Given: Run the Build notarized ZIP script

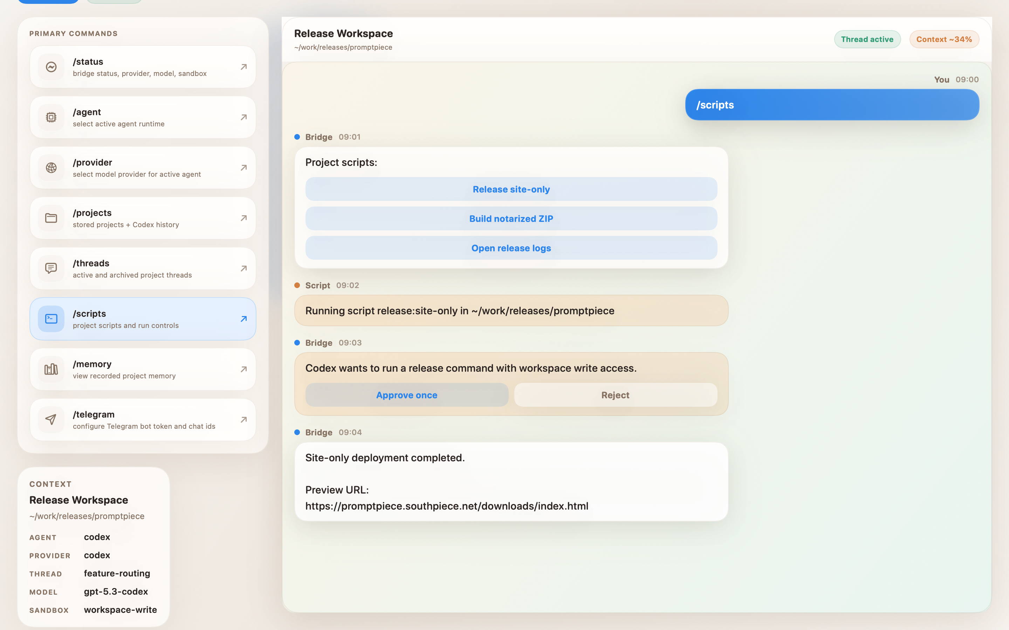Looking at the screenshot, I should point(511,219).
